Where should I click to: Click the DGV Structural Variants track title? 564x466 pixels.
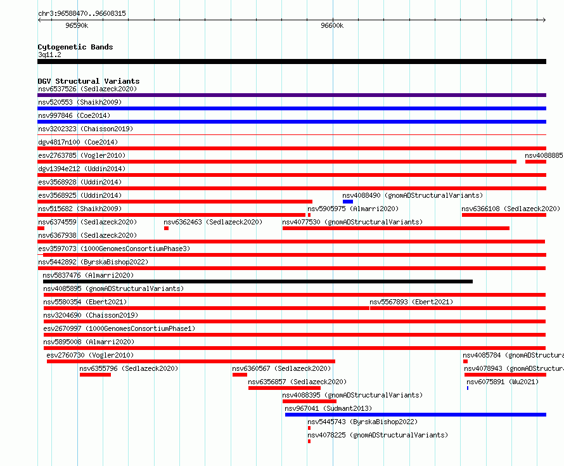[89, 81]
